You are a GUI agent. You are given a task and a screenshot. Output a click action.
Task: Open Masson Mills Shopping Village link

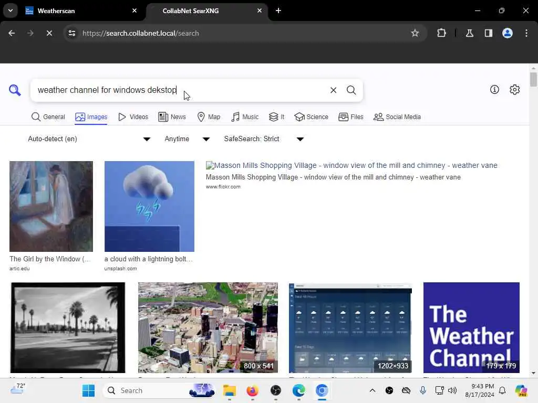(351, 165)
